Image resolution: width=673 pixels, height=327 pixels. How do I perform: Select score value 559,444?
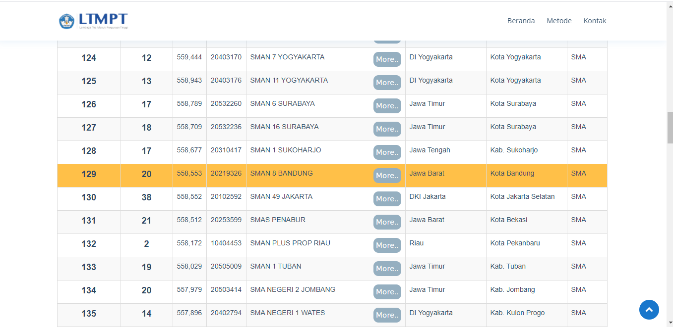click(189, 57)
